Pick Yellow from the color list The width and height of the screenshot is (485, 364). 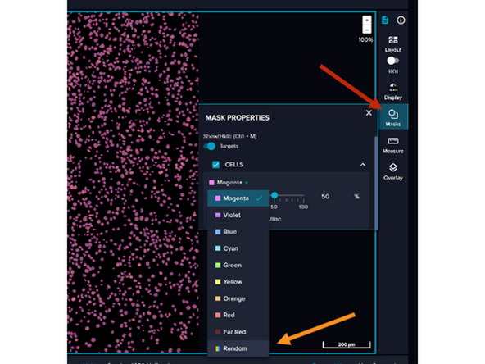tap(238, 282)
